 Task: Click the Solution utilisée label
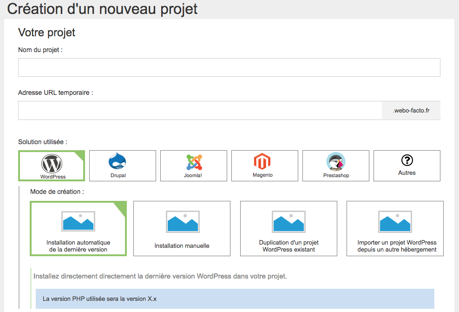43,142
